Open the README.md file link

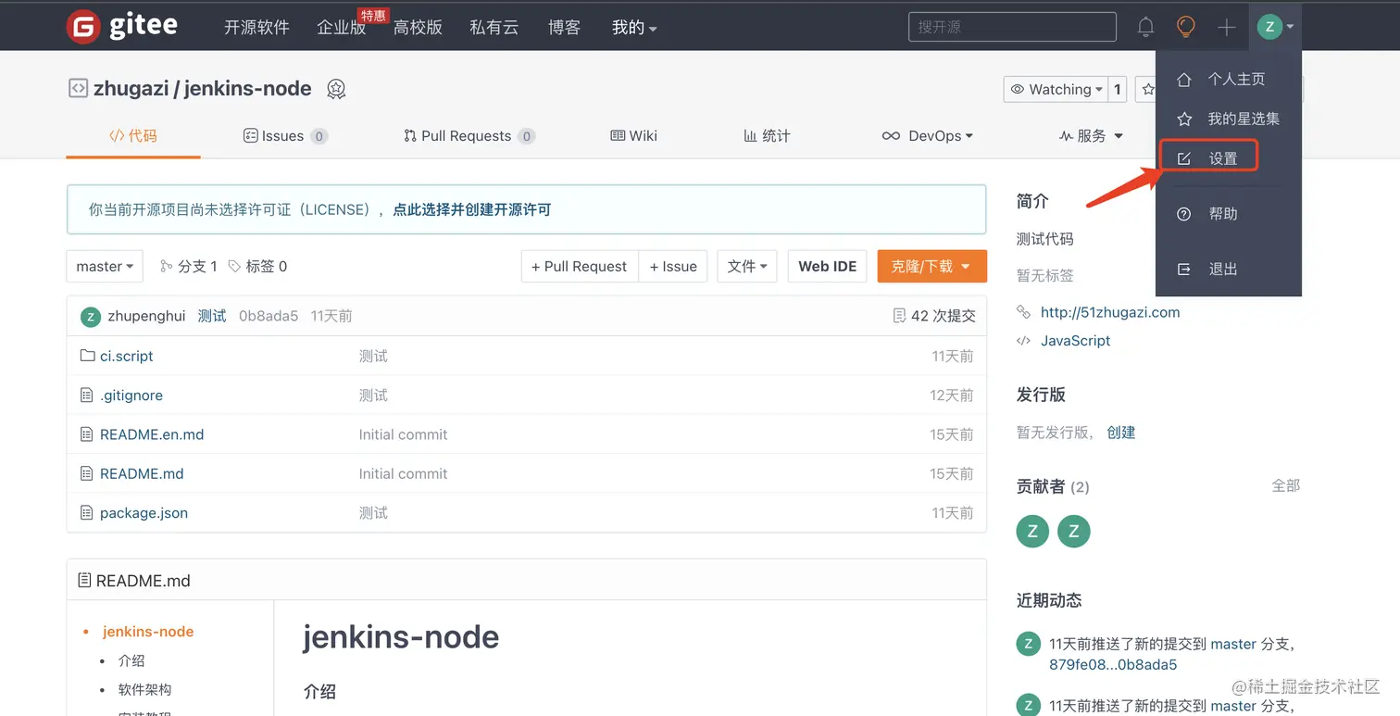tap(142, 473)
